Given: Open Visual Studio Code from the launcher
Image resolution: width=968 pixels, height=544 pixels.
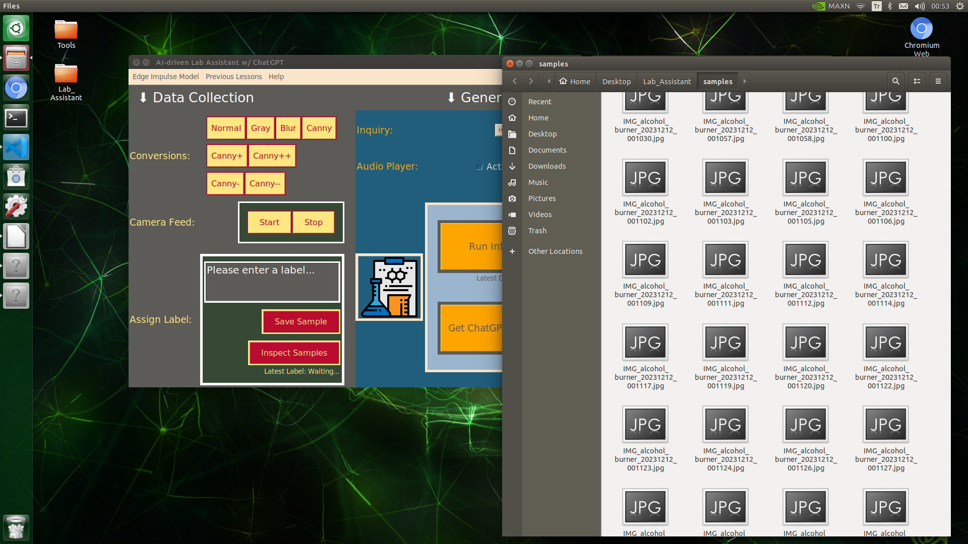Looking at the screenshot, I should 16,147.
